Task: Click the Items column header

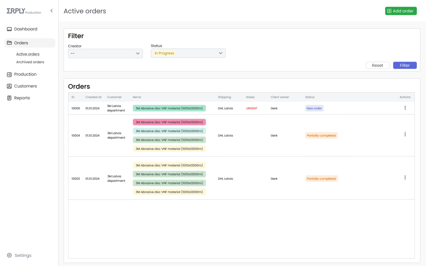Action: coord(137,97)
